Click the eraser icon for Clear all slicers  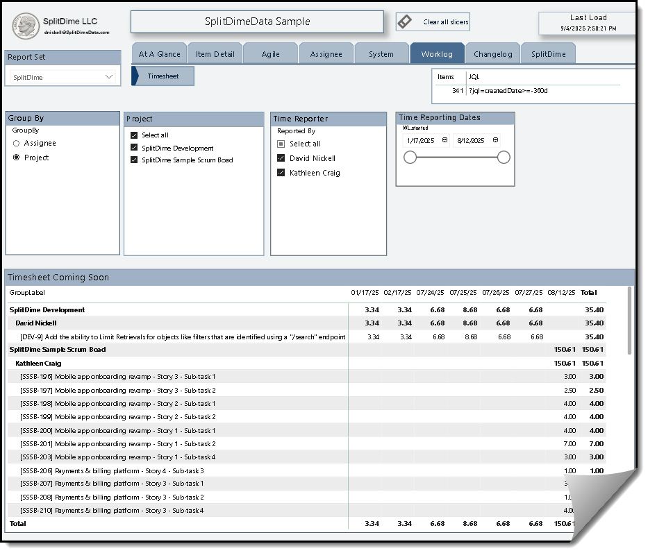(404, 22)
